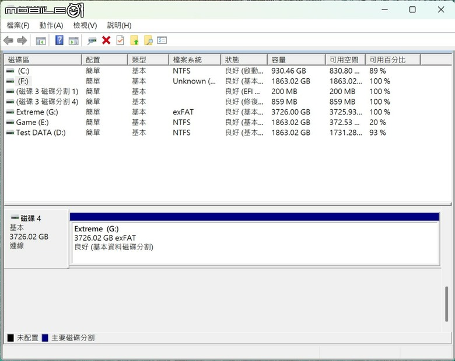Select the 磁碟 3 磁碟分割 1 row
This screenshot has width=455, height=361.
click(x=228, y=92)
